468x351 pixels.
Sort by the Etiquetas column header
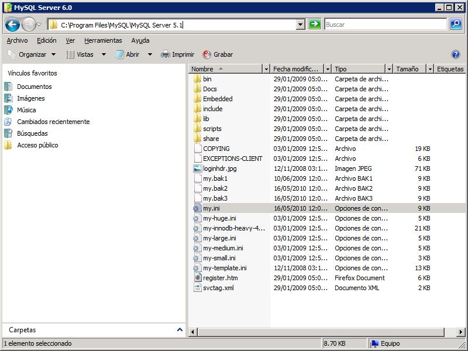tap(450, 69)
